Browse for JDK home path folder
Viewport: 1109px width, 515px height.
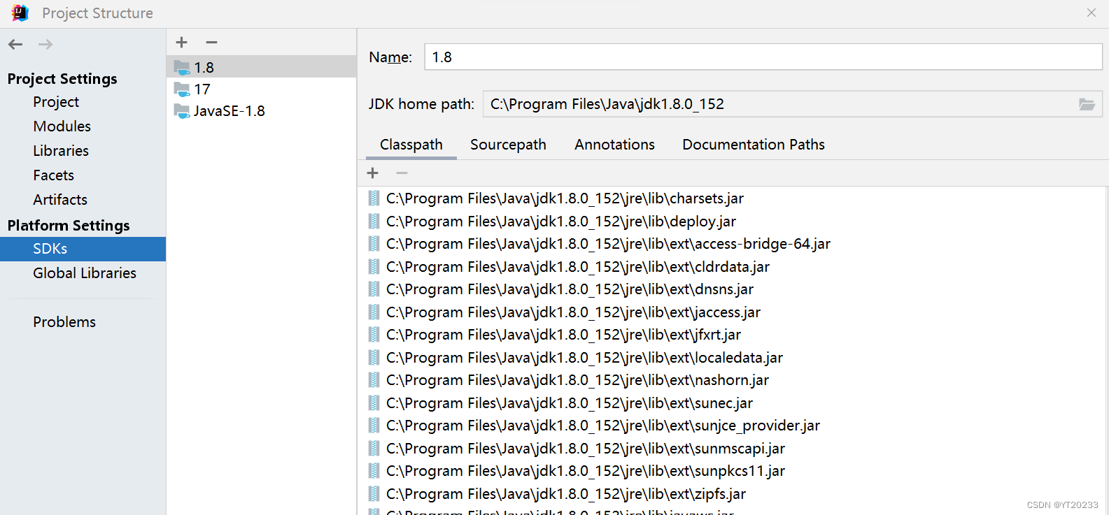(x=1087, y=104)
